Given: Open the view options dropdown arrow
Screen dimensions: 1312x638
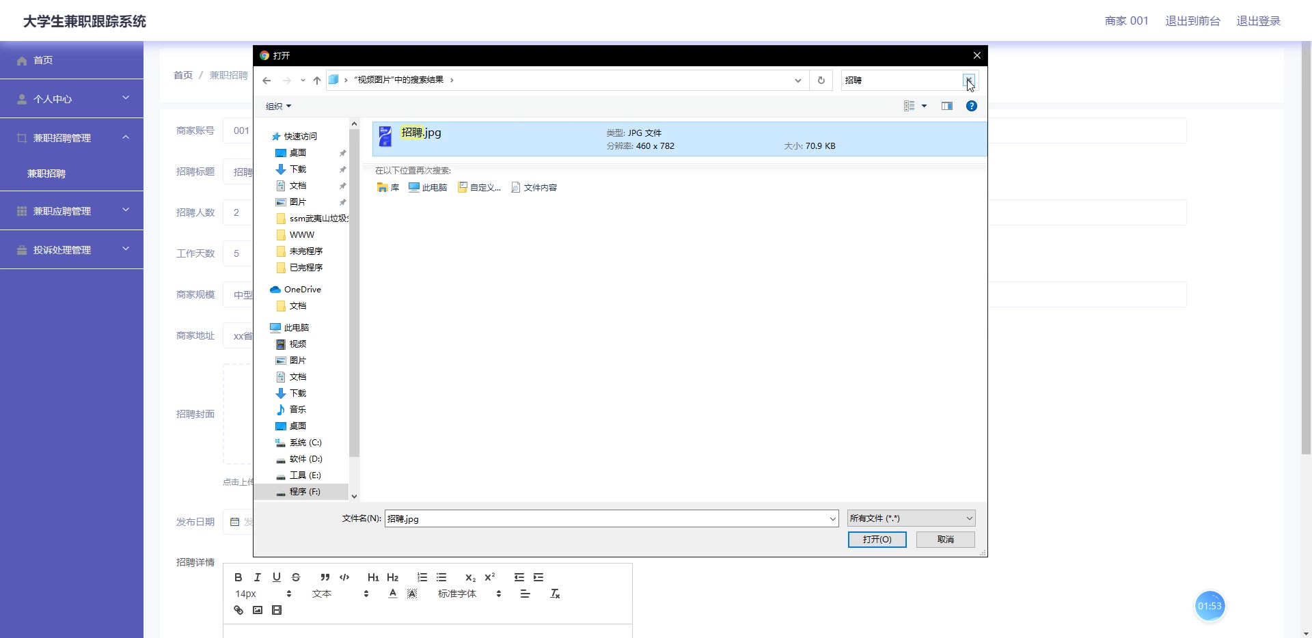Looking at the screenshot, I should coord(924,106).
